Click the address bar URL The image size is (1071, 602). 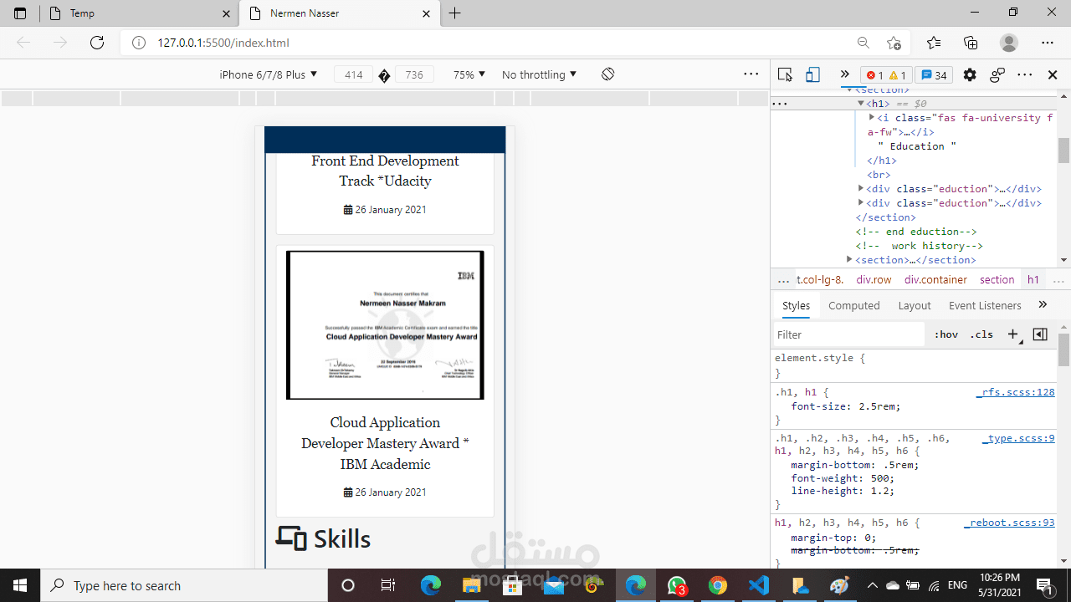click(223, 43)
